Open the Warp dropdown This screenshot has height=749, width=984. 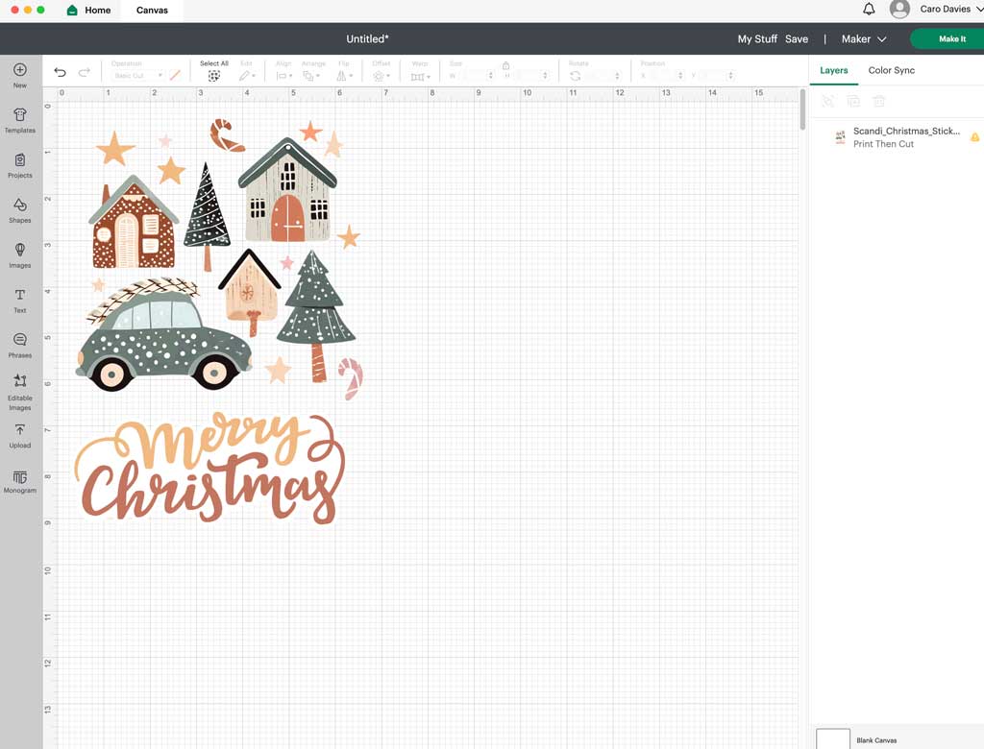pos(420,77)
